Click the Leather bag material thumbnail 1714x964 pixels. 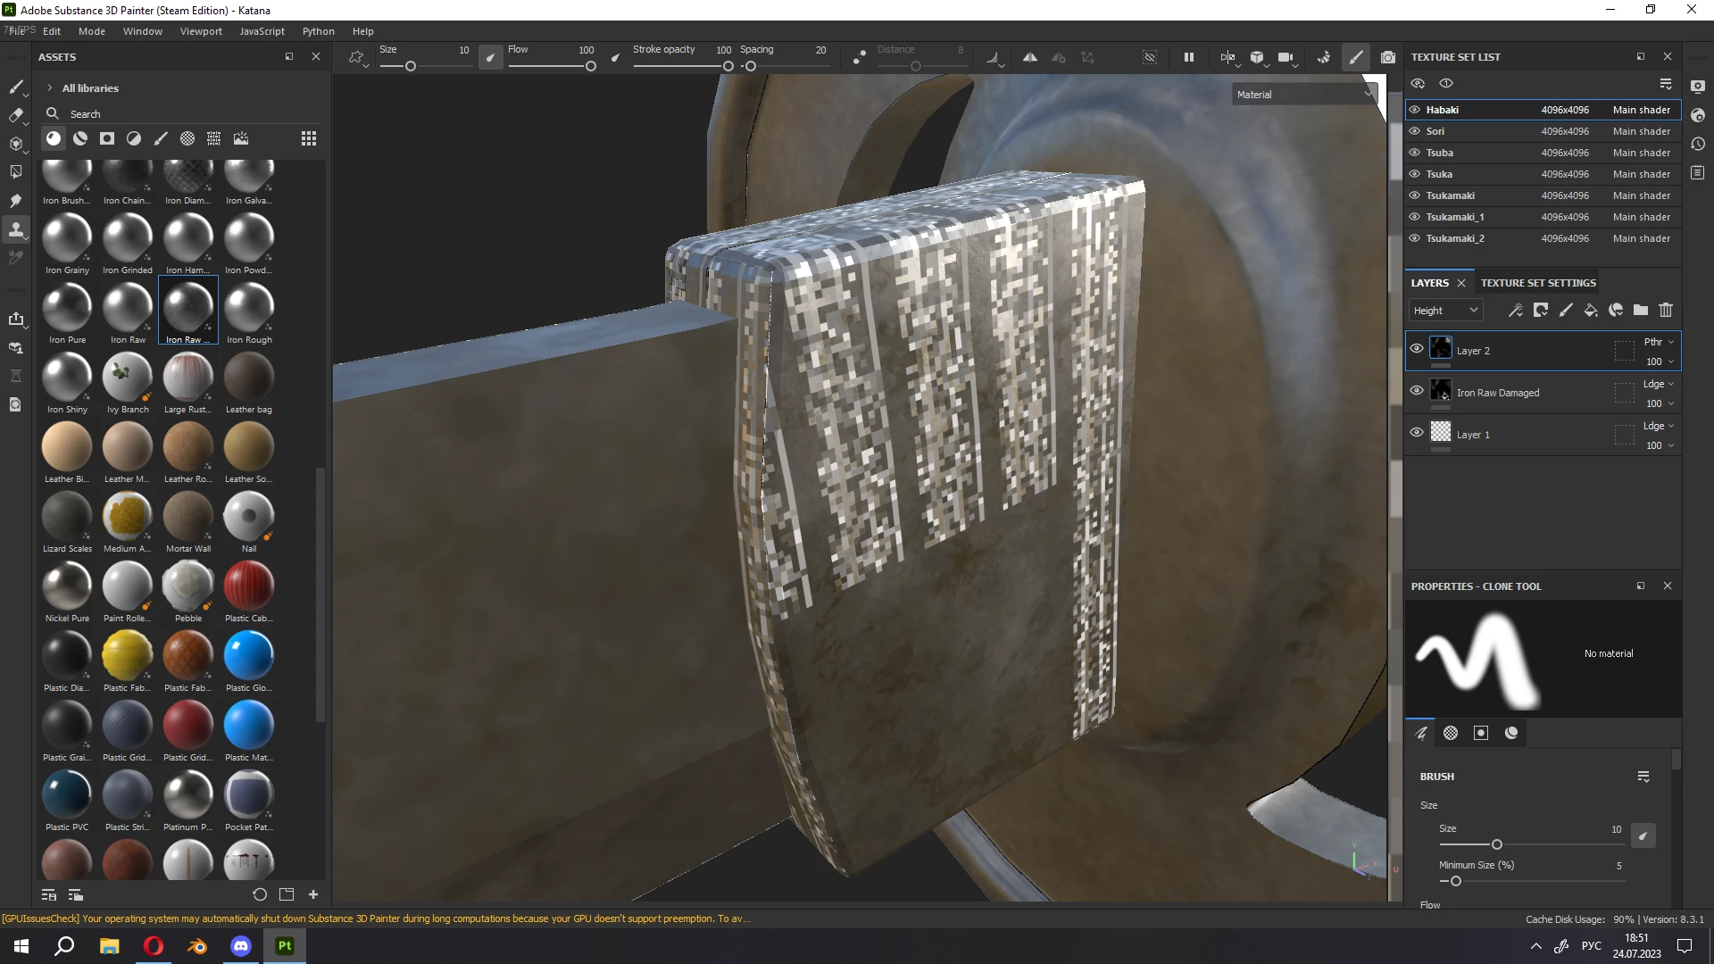(248, 378)
